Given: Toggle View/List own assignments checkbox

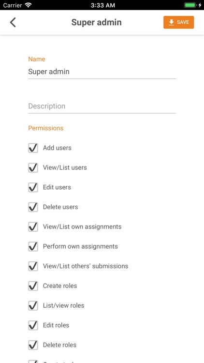Looking at the screenshot, I should click(33, 227).
